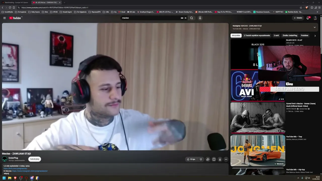Image resolution: width=322 pixels, height=181 pixels.
Task: Open the Amethyst Dragon bookmark
Action: click(x=145, y=12)
